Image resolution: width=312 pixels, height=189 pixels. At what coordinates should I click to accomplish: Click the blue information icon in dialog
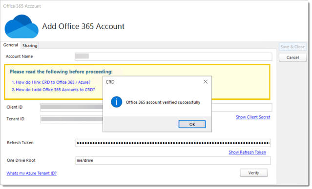click(x=116, y=102)
